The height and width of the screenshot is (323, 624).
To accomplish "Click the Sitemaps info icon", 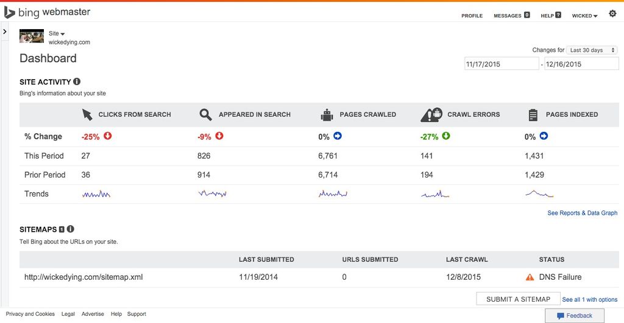I will (x=71, y=229).
